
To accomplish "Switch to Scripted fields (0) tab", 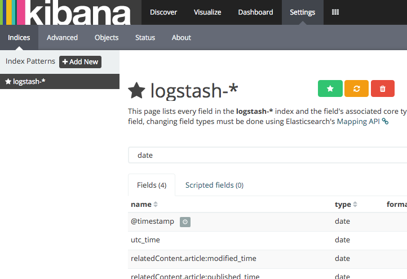I will [x=214, y=185].
